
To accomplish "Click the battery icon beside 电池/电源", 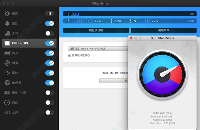I will 7,93.
